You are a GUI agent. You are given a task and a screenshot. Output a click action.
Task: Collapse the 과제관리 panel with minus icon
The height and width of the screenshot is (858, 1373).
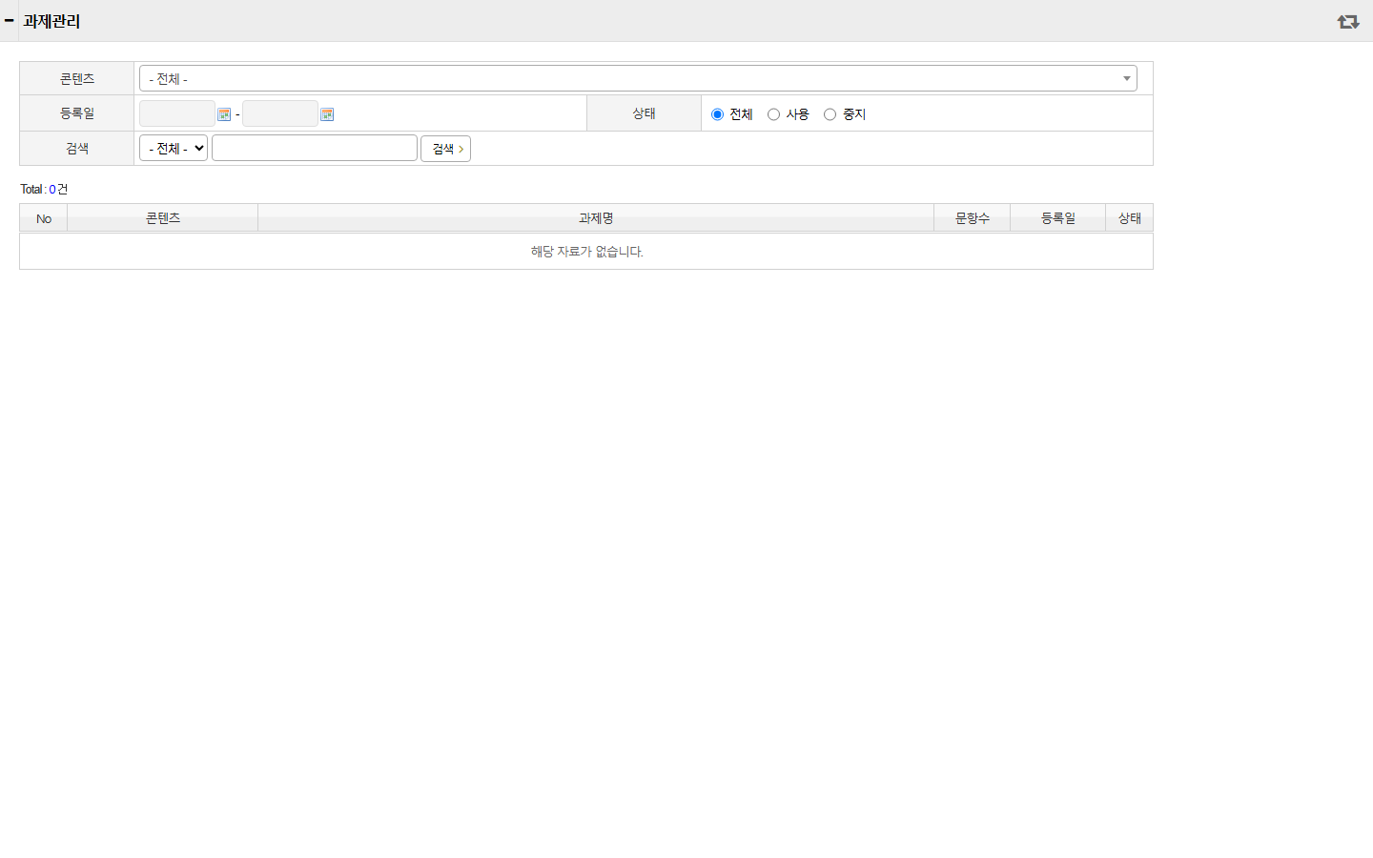(x=9, y=20)
